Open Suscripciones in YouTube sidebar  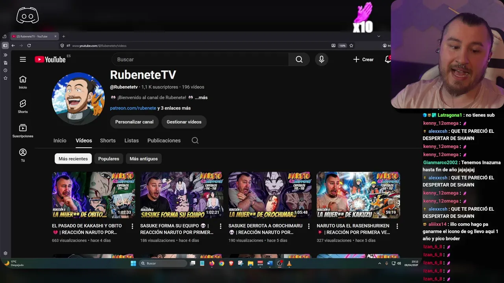[x=23, y=131]
